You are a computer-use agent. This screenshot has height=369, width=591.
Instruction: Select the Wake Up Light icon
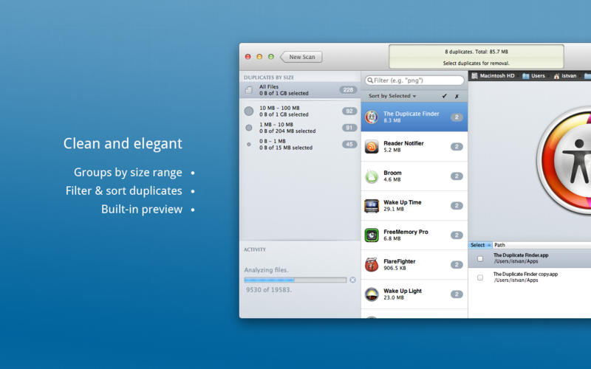pos(372,294)
